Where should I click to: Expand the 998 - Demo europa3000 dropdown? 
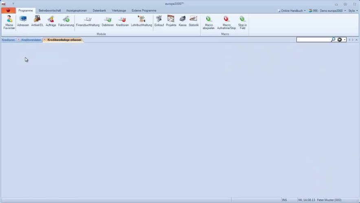327,11
